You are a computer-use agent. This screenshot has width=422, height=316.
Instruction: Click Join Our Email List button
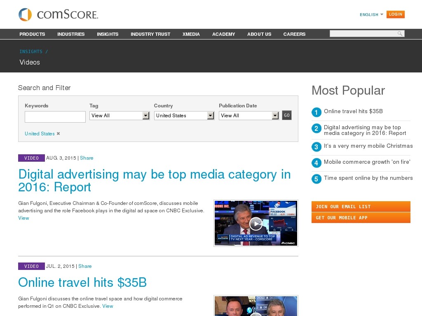pos(361,207)
